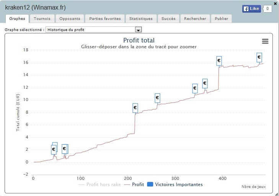Select the Publier tab
The width and height of the screenshot is (279, 196).
pos(221,19)
